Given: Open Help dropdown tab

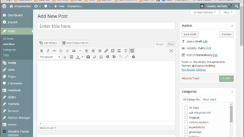Looking at the screenshot, I should point(228,12).
